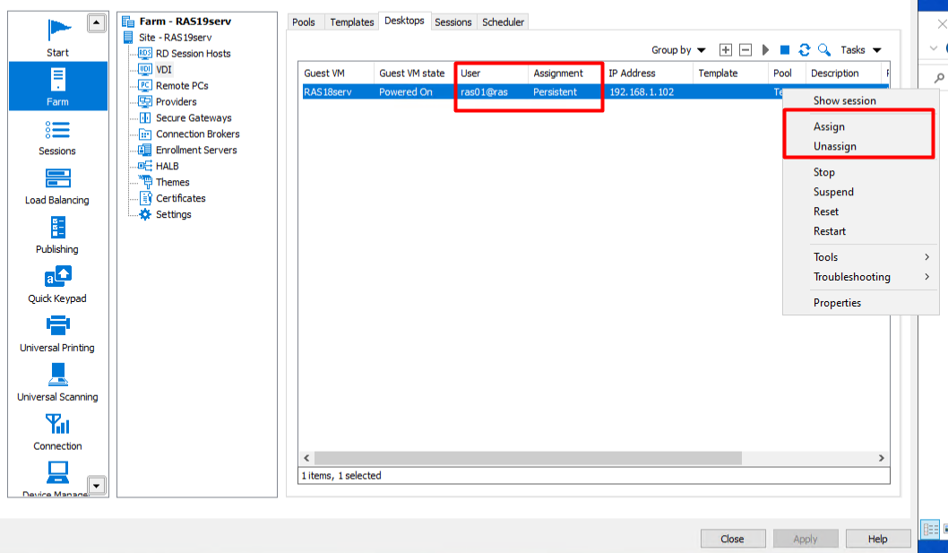This screenshot has height=553, width=948.
Task: Click the collapse-all minus icon
Action: click(745, 50)
